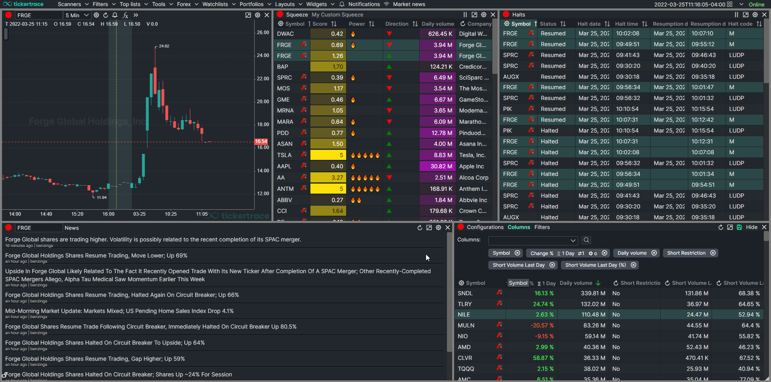
Task: Open the layout grid icon beside clock
Action: (x=730, y=4)
